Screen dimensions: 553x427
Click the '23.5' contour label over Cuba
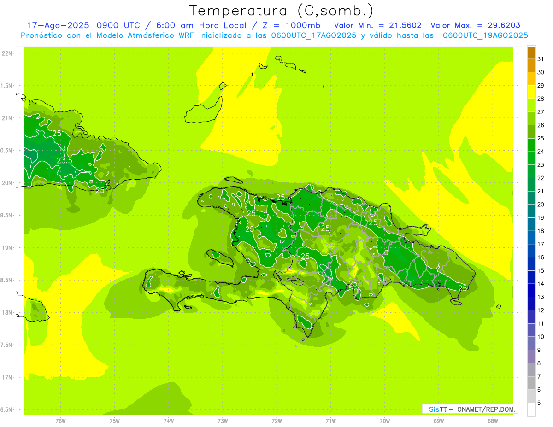point(64,160)
